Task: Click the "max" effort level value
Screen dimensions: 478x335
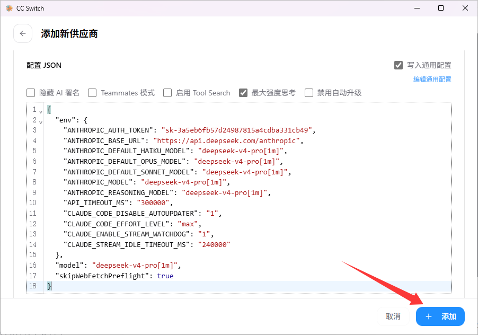Action: point(188,224)
